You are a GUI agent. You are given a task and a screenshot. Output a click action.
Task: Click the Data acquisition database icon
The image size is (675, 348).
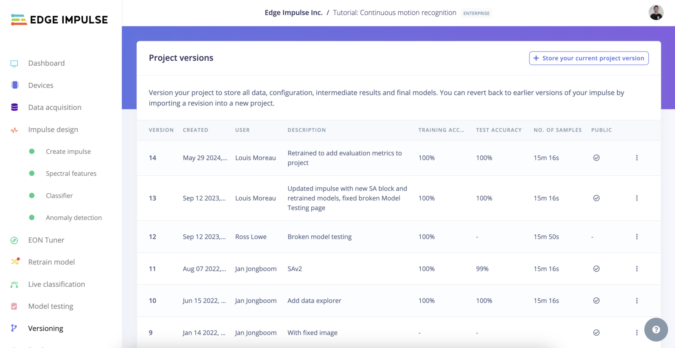(14, 107)
